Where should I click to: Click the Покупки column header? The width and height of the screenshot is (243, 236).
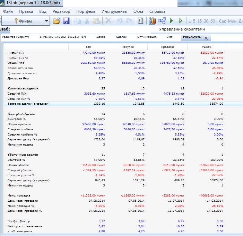[128, 47]
